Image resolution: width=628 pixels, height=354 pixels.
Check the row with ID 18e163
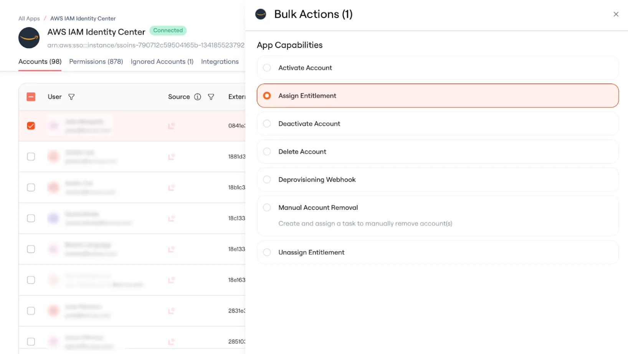[31, 280]
